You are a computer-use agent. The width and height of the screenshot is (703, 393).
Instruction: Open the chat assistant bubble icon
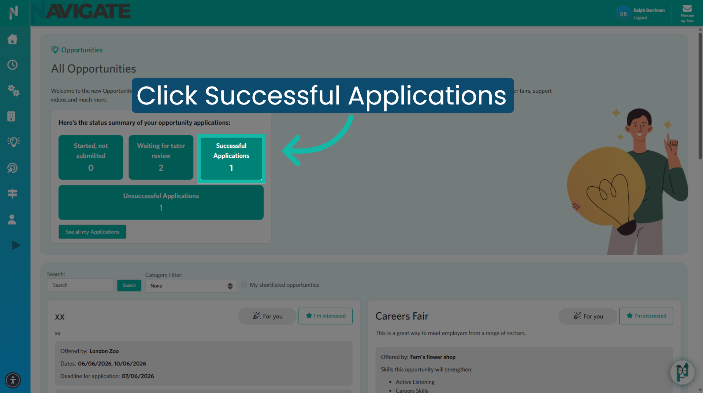tap(682, 372)
